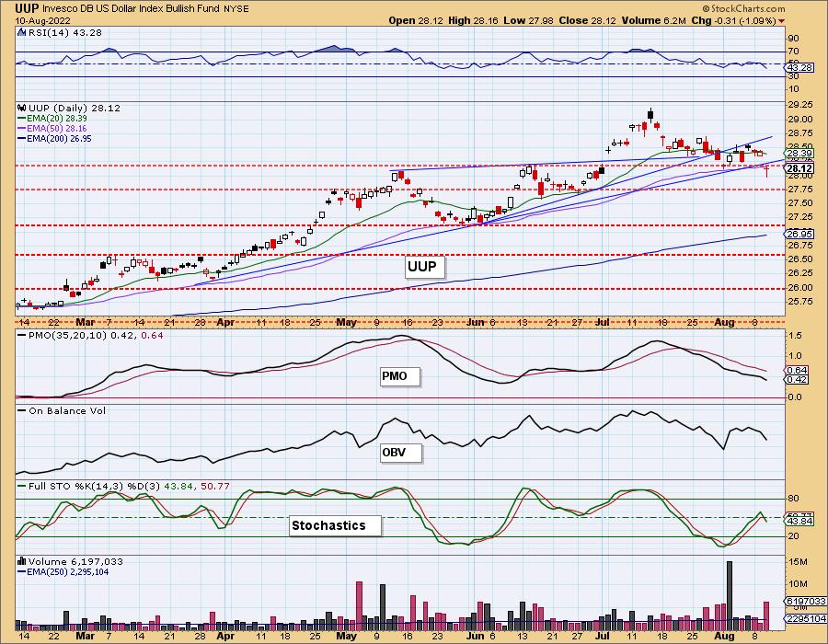The height and width of the screenshot is (644, 828).
Task: Click the 15M volume axis label
Action: click(x=797, y=561)
